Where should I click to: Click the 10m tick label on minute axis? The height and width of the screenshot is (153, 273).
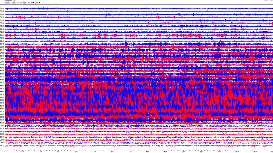(x=94, y=152)
